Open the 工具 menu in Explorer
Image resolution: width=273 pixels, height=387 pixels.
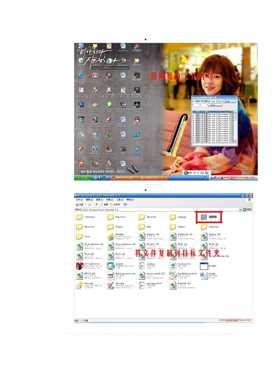[x=120, y=200]
